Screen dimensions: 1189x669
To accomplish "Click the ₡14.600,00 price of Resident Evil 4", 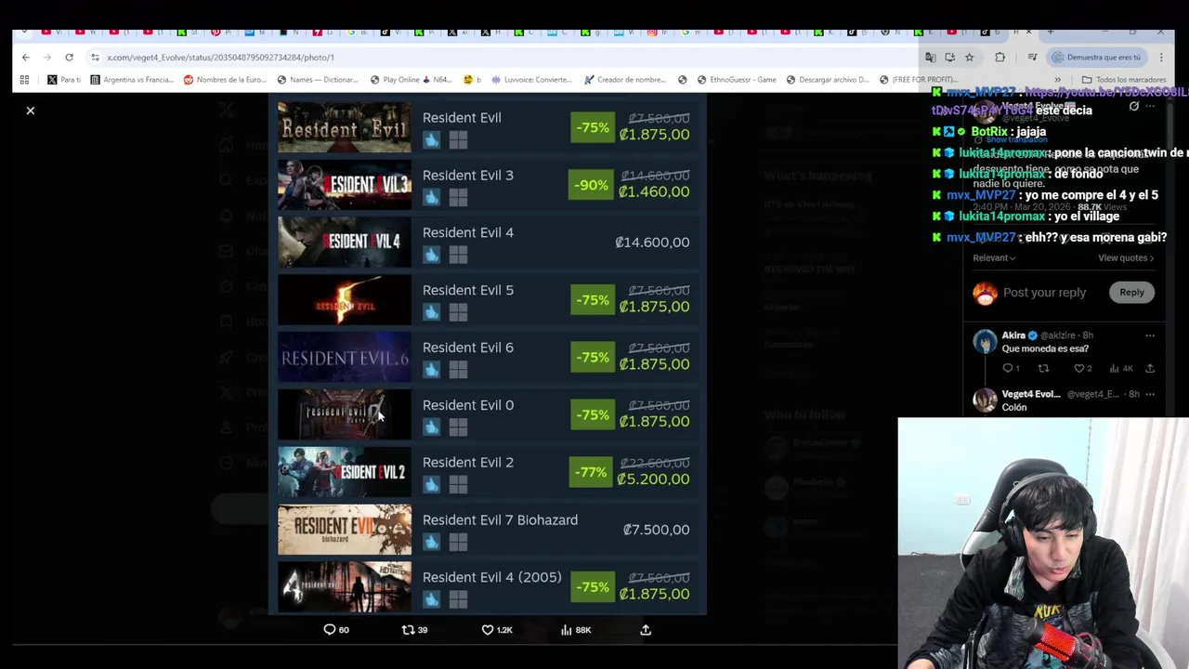I will coord(652,243).
